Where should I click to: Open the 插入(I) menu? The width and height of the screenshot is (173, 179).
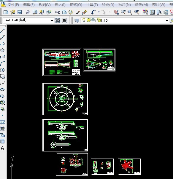[60, 5]
